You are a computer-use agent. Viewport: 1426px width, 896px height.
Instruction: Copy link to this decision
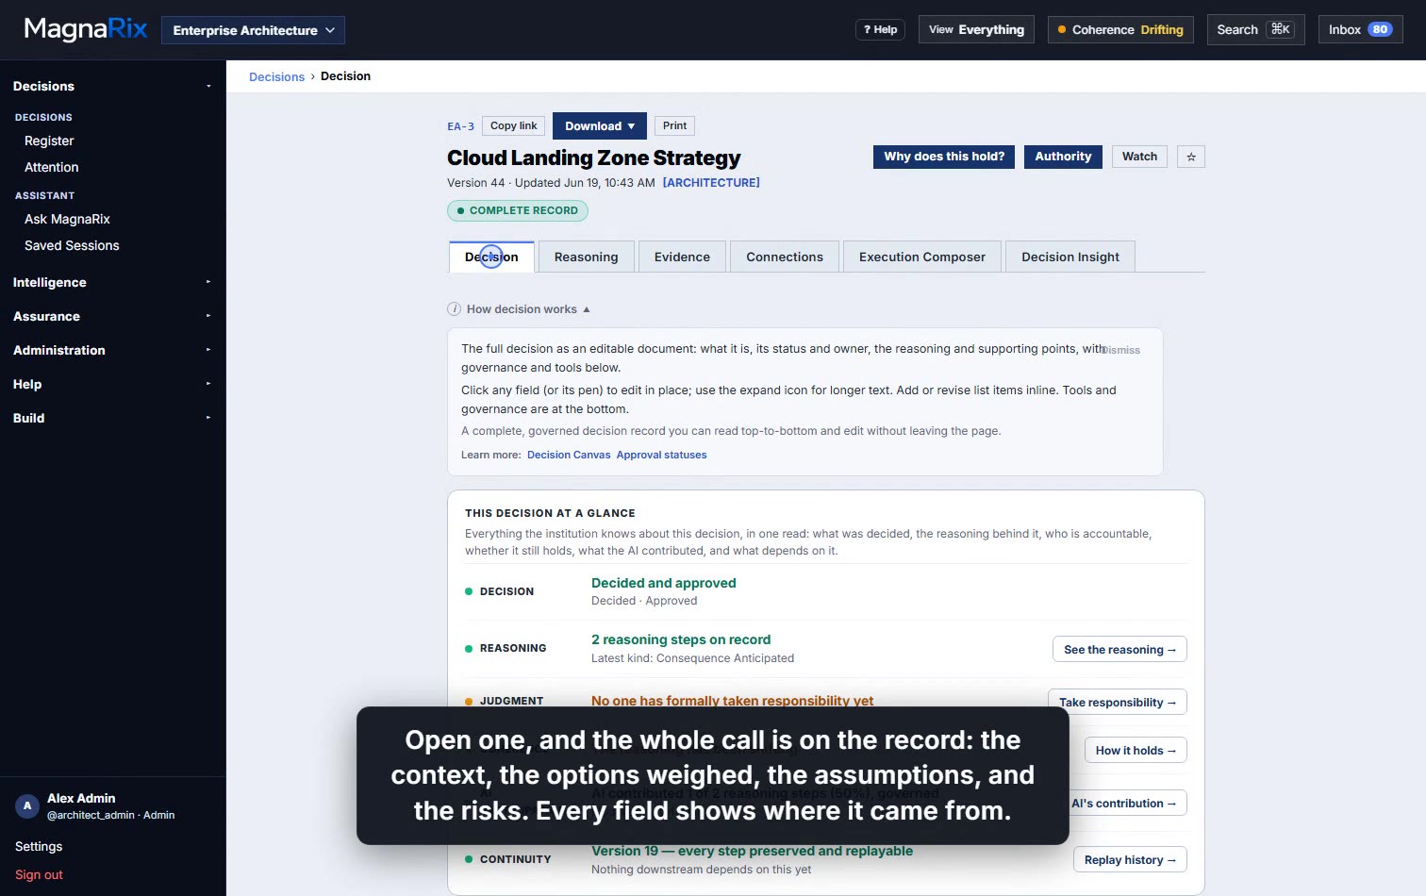513,125
